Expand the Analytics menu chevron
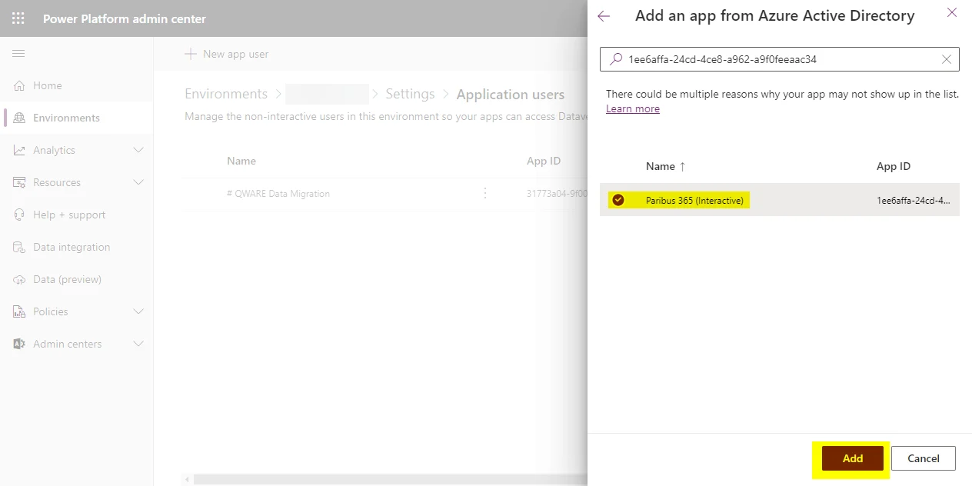Screen dimensions: 972x486 [138, 150]
